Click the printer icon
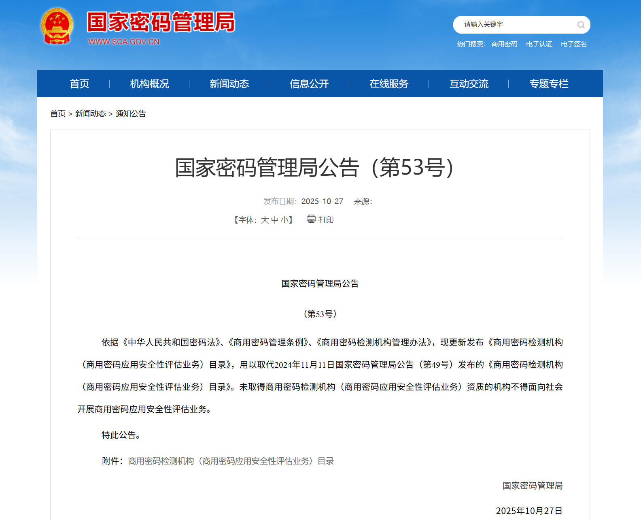 [x=311, y=219]
